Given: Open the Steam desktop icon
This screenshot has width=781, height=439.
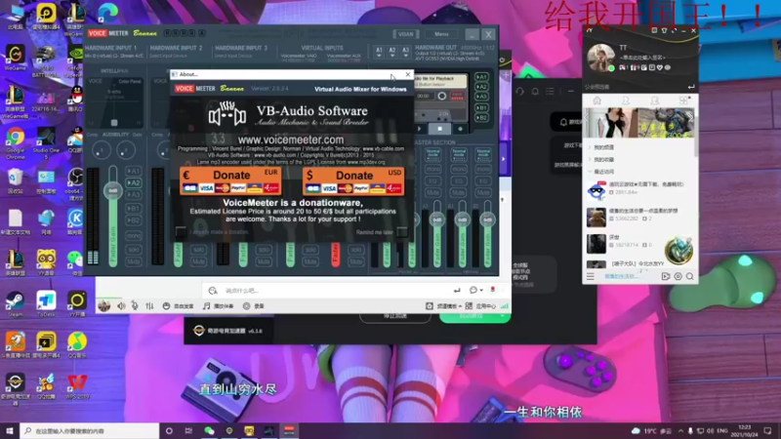Looking at the screenshot, I should 15,304.
